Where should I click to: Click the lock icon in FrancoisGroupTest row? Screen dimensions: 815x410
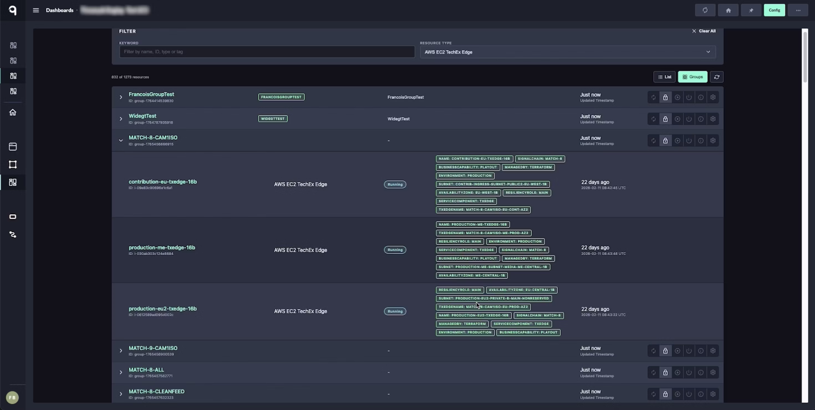click(665, 97)
